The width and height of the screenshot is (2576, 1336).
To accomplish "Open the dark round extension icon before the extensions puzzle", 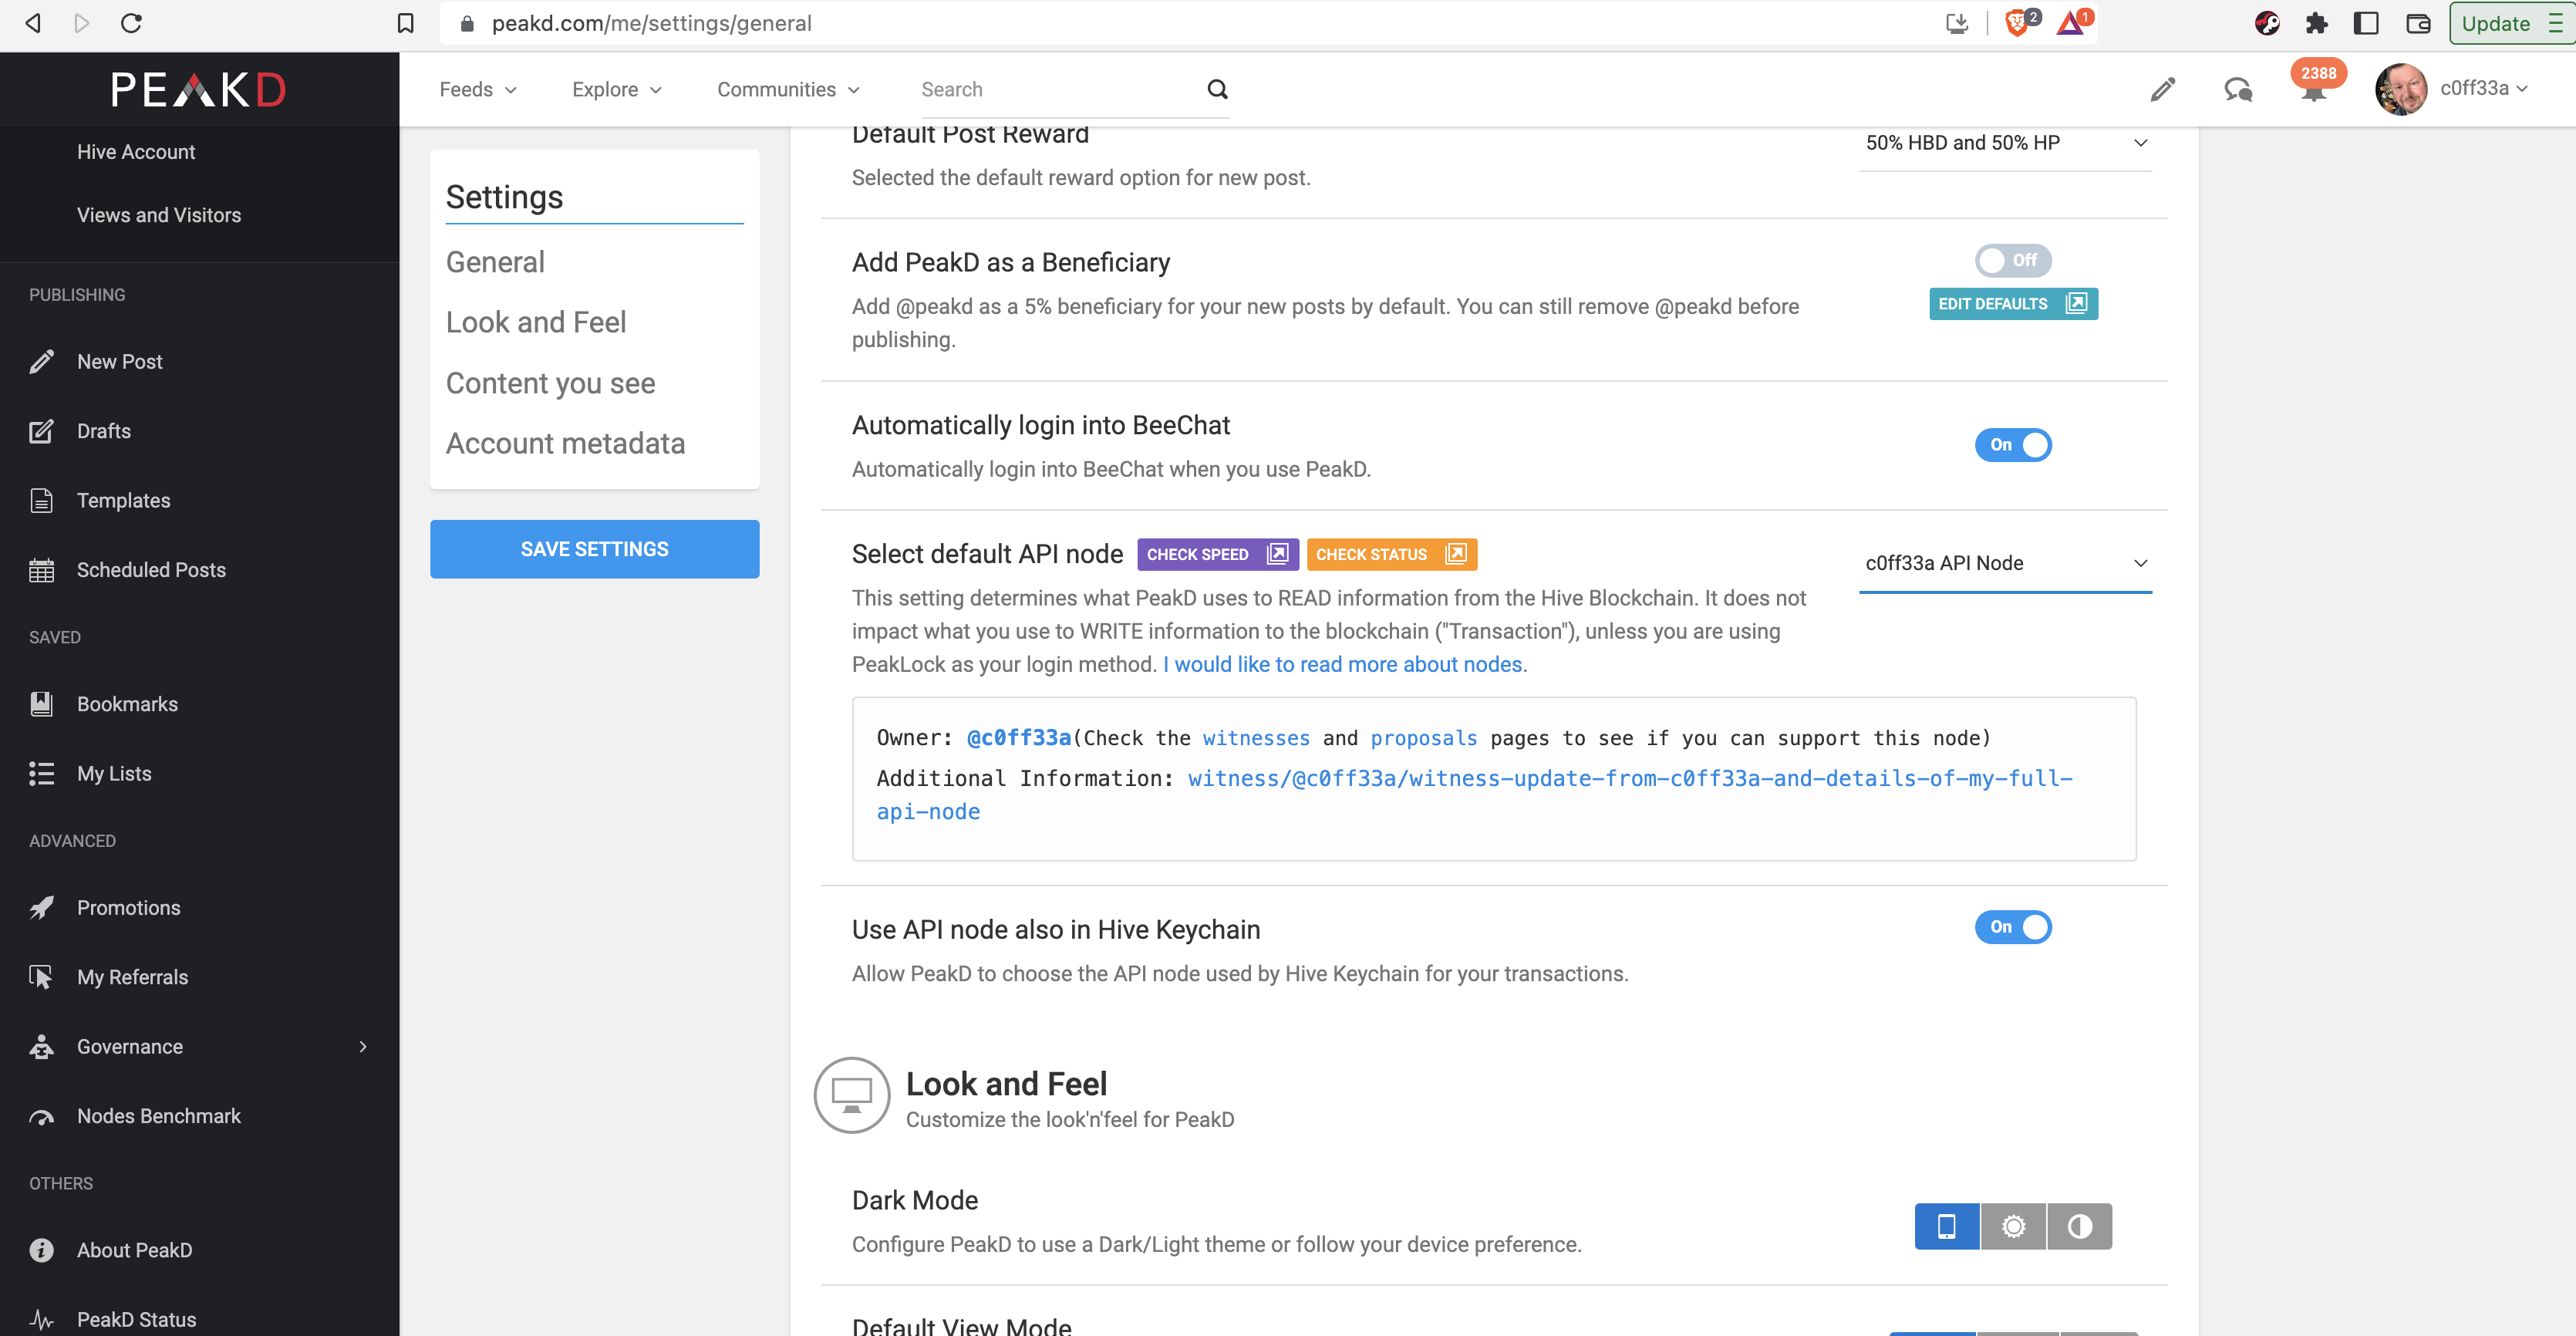I will coord(2266,23).
